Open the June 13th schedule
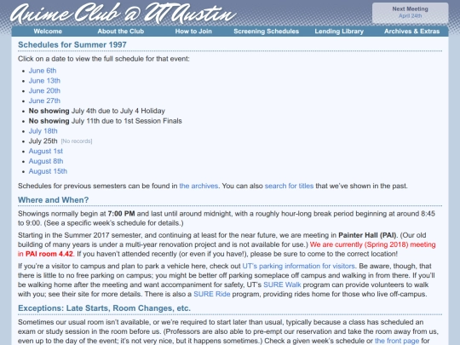The width and height of the screenshot is (460, 345). click(44, 81)
